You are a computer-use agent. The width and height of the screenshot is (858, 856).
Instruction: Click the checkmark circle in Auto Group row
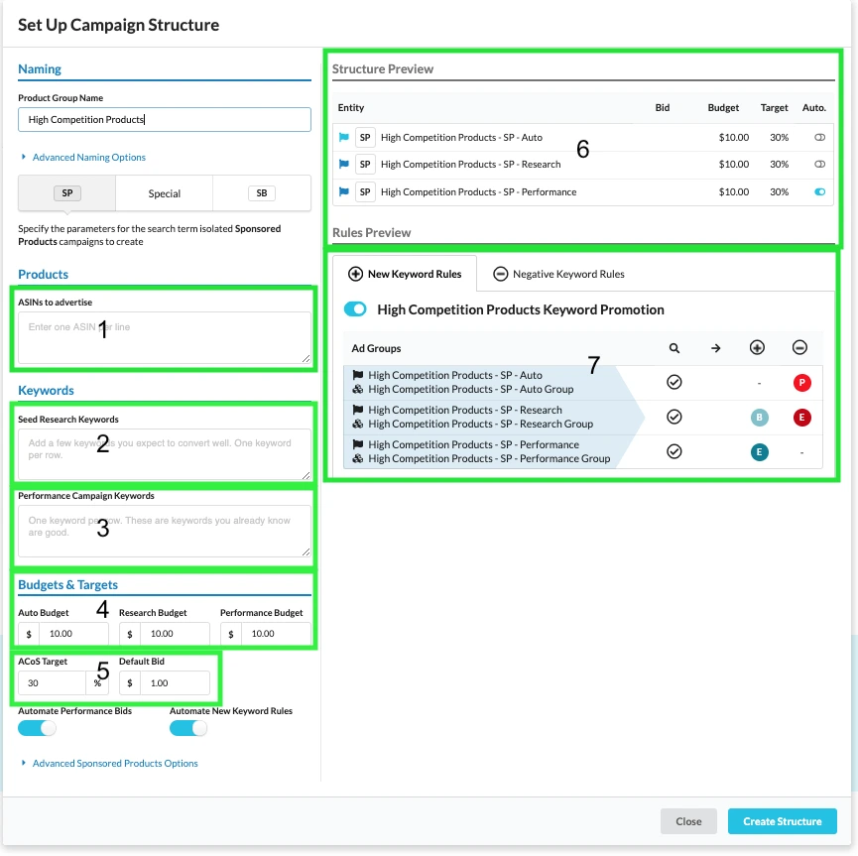[674, 383]
